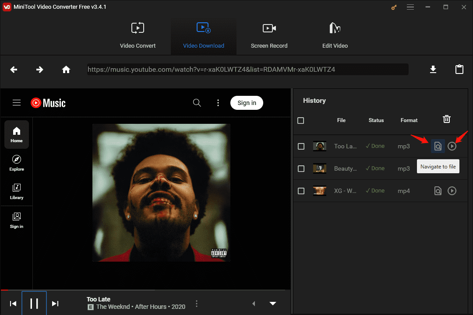Viewport: 473px width, 315px height.
Task: Click the clipboard paste URL icon
Action: [x=459, y=69]
